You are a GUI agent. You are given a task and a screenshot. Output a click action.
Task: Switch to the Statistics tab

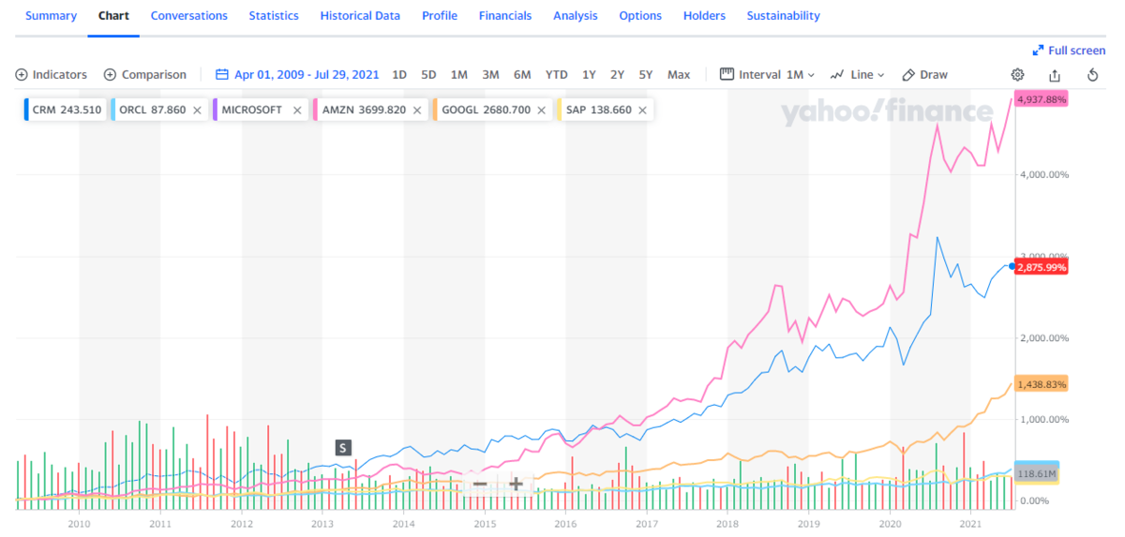pos(274,16)
